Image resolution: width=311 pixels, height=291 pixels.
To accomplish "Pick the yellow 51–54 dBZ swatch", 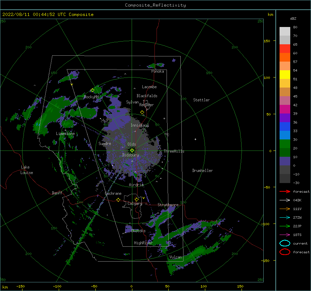I will click(x=285, y=74).
